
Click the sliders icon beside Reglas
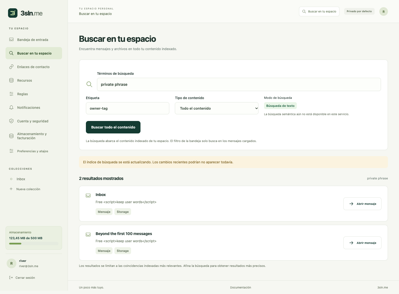point(11,94)
